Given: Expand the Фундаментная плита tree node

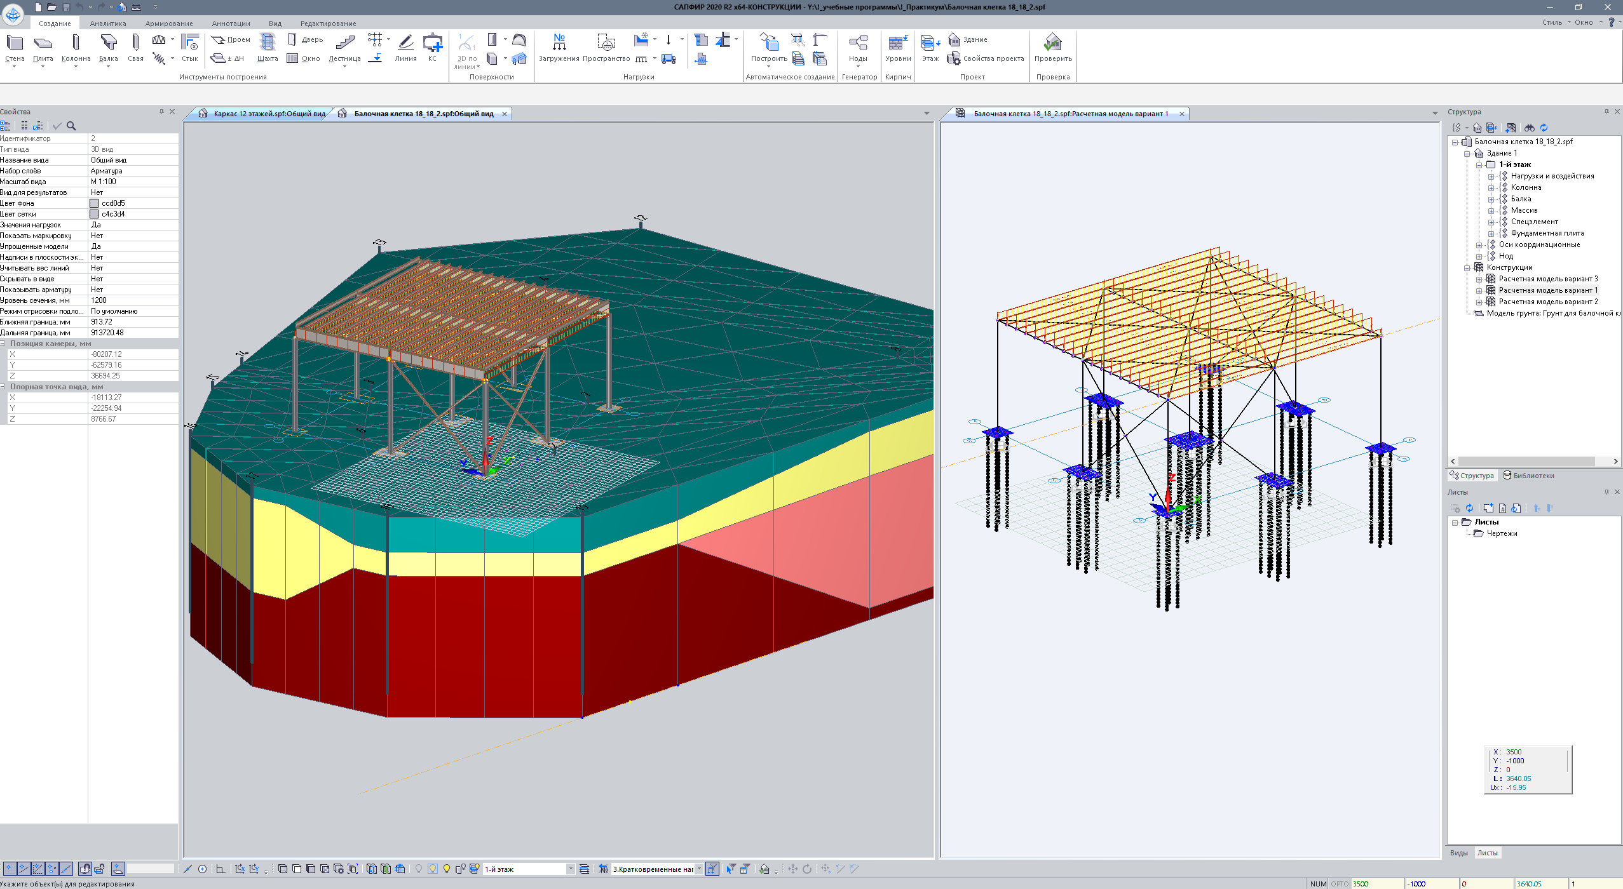Looking at the screenshot, I should pyautogui.click(x=1491, y=234).
